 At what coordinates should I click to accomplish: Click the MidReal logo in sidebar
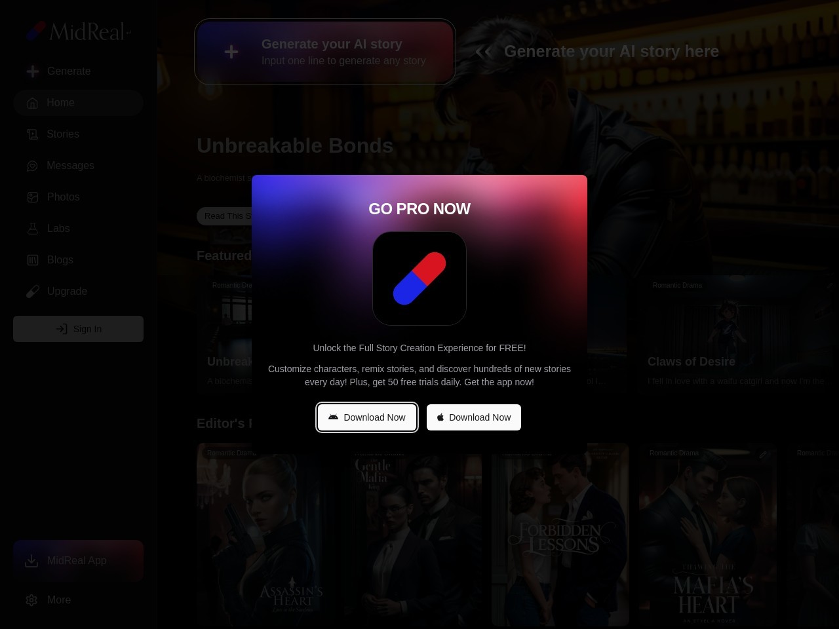click(x=79, y=31)
